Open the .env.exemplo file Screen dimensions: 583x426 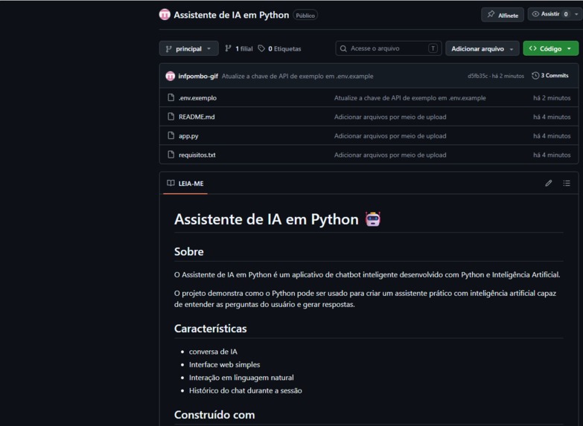click(197, 98)
